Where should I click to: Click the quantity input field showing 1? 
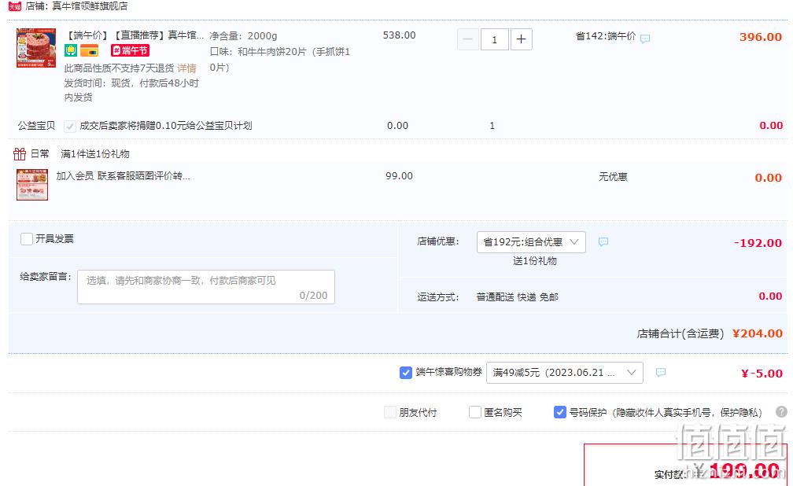[x=494, y=39]
